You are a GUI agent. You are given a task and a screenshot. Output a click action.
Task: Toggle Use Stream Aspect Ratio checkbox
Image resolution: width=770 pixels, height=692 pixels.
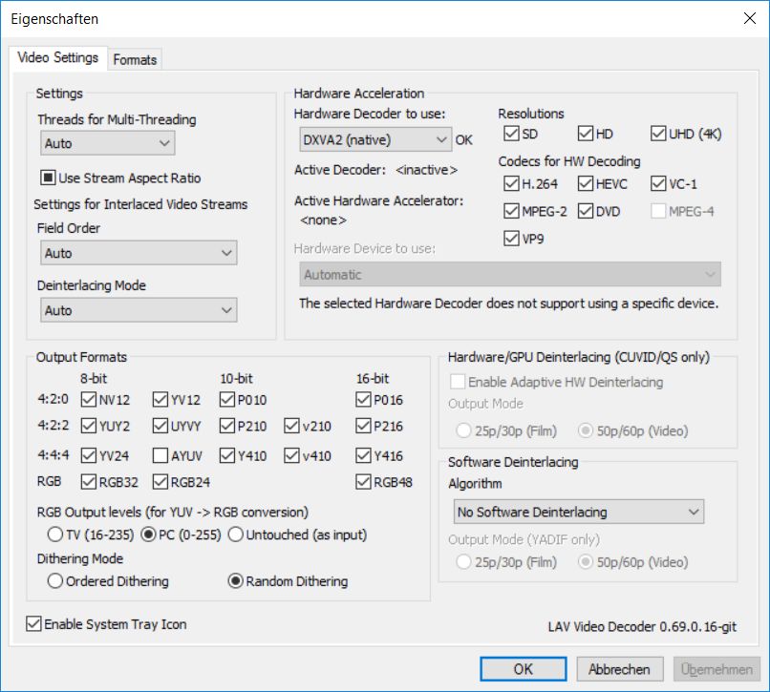48,178
